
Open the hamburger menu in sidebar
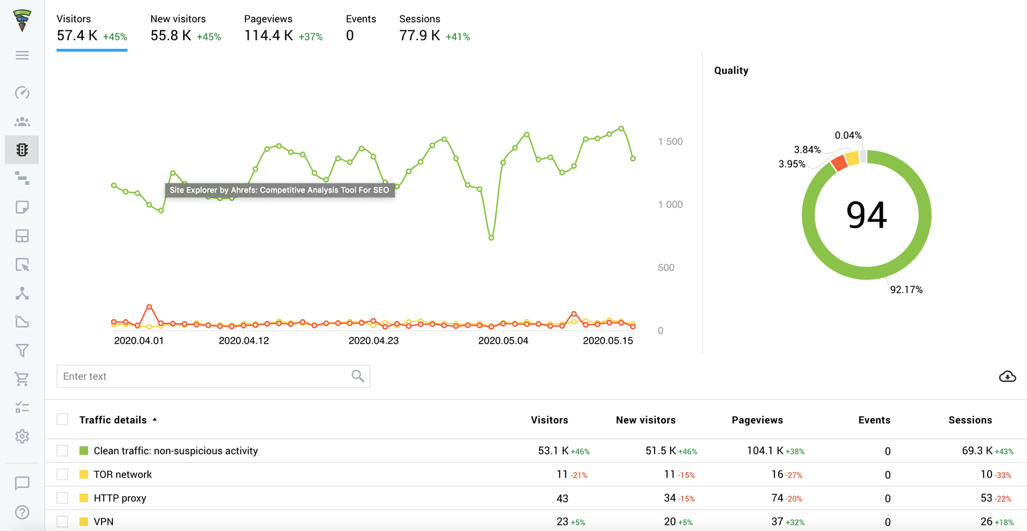pyautogui.click(x=22, y=56)
